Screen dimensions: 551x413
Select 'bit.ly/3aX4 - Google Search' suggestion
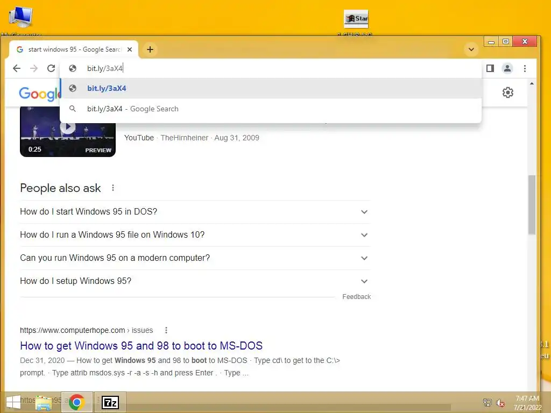[x=271, y=109]
